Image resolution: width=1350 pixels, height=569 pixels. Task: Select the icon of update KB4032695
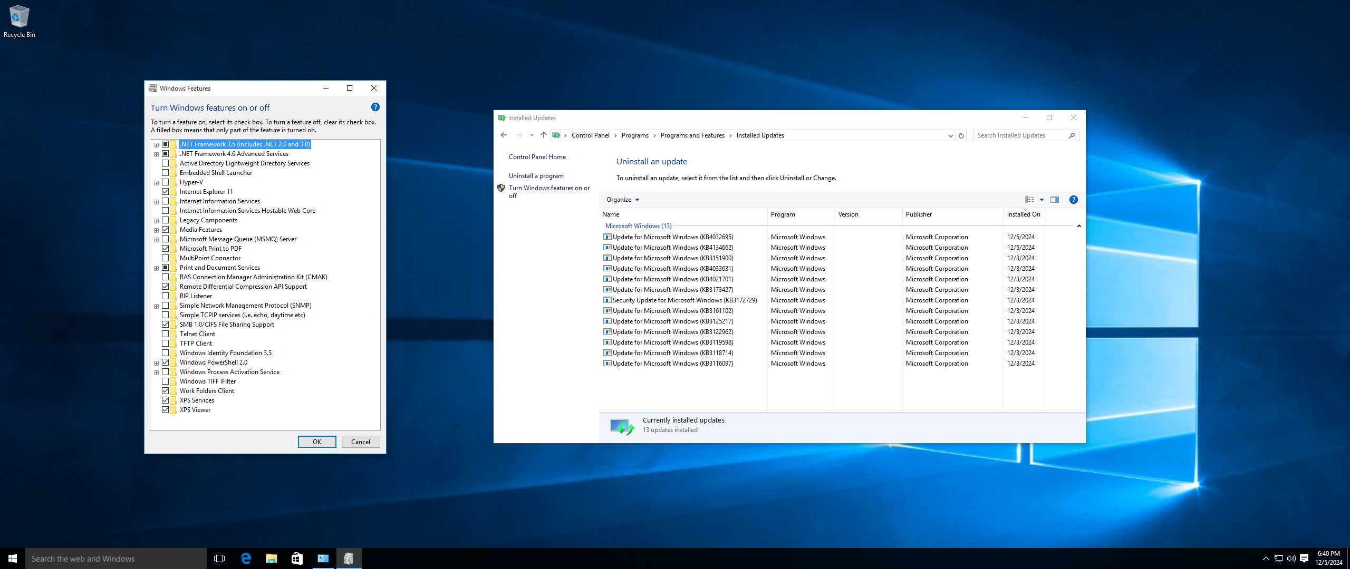(607, 237)
